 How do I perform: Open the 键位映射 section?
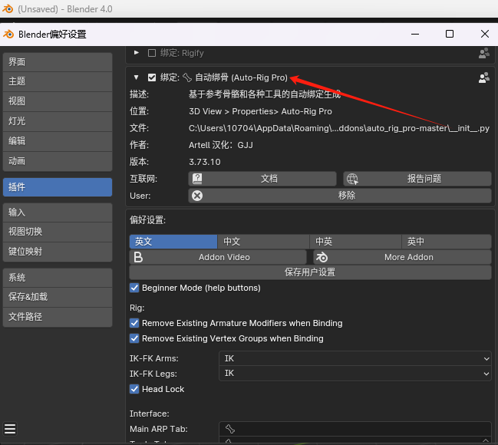(x=58, y=252)
